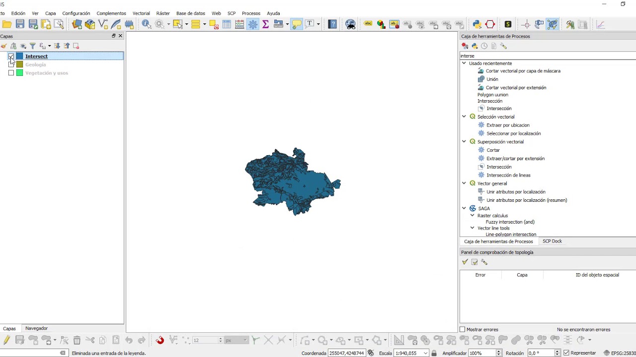Create new shapefile layer with feather icon
The width and height of the screenshot is (636, 357).
[x=116, y=24]
